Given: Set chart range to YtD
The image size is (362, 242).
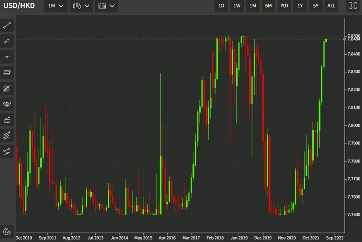Looking at the screenshot, I should pos(284,6).
